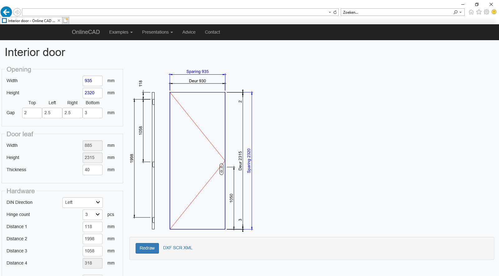This screenshot has height=276, width=499.
Task: Open the Presentations menu
Action: (157, 32)
